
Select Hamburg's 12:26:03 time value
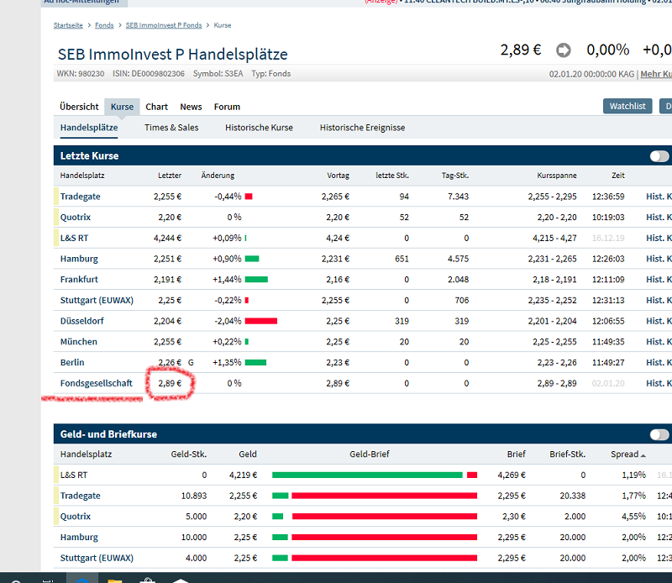[x=608, y=259]
